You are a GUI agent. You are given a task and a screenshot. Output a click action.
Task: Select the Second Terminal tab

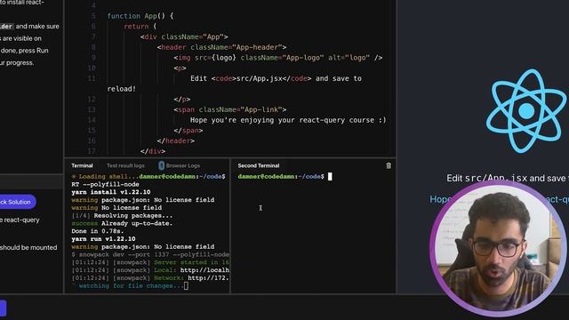pyautogui.click(x=259, y=166)
